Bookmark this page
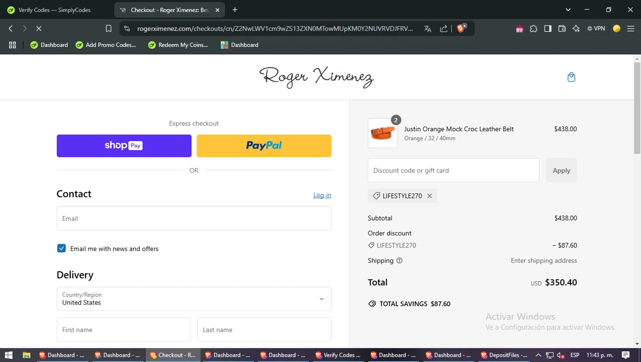The height and width of the screenshot is (362, 641). tap(109, 29)
